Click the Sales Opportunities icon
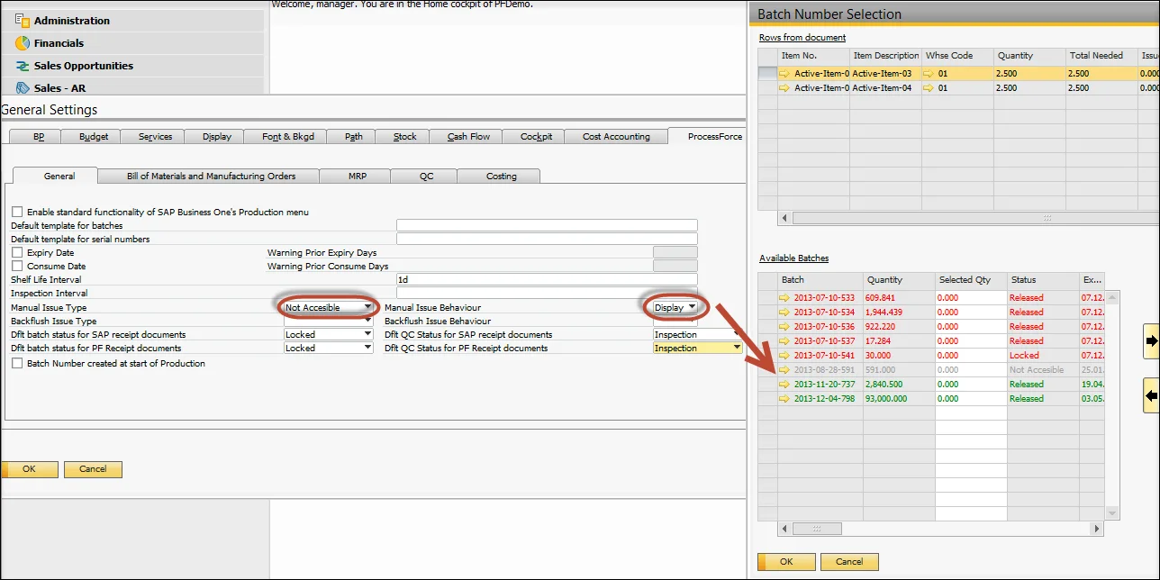This screenshot has height=580, width=1160. [23, 66]
